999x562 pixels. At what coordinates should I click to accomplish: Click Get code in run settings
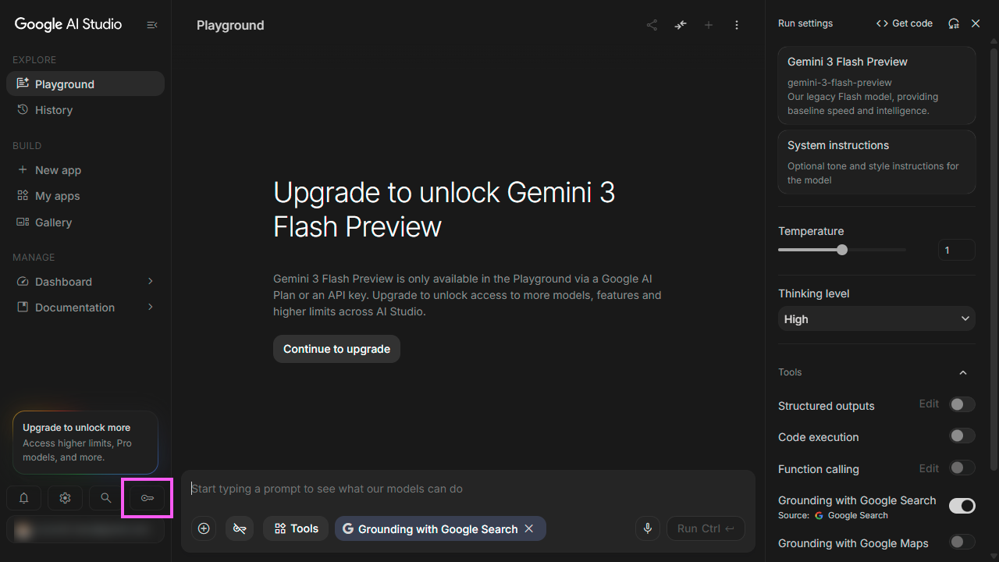905,23
